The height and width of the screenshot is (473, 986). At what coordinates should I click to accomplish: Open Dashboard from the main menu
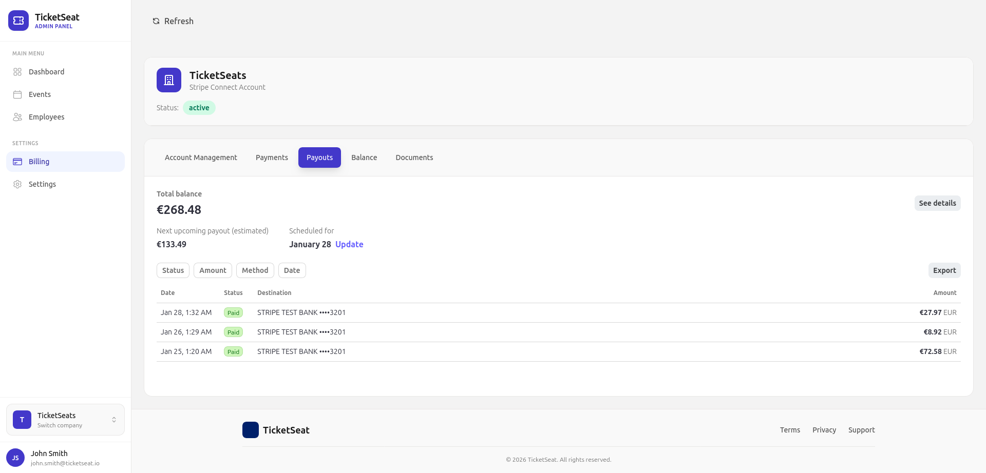point(65,72)
